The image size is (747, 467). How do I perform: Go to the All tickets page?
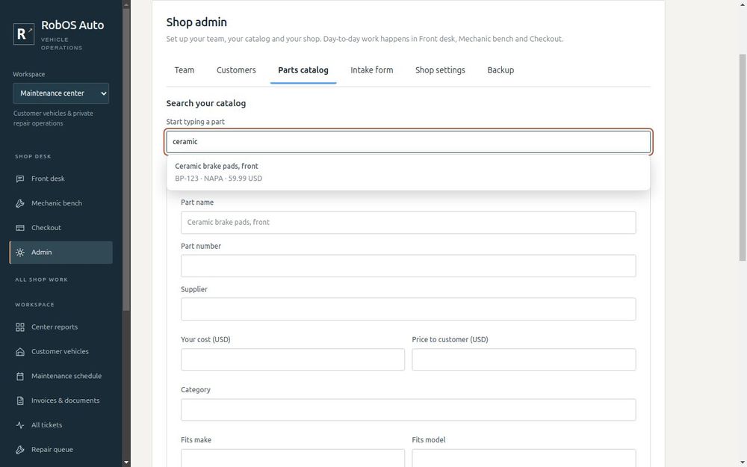pos(61,425)
